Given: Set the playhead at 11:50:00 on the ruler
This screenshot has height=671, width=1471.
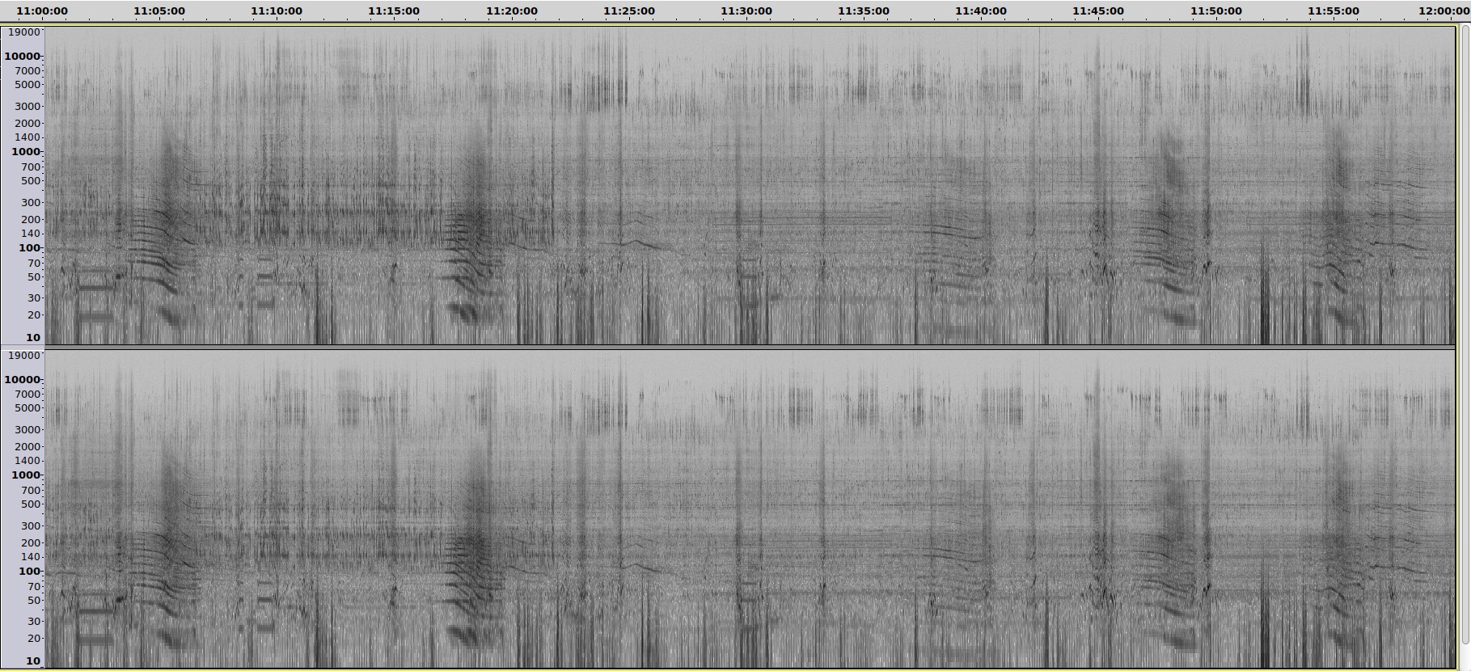Looking at the screenshot, I should [x=1215, y=11].
